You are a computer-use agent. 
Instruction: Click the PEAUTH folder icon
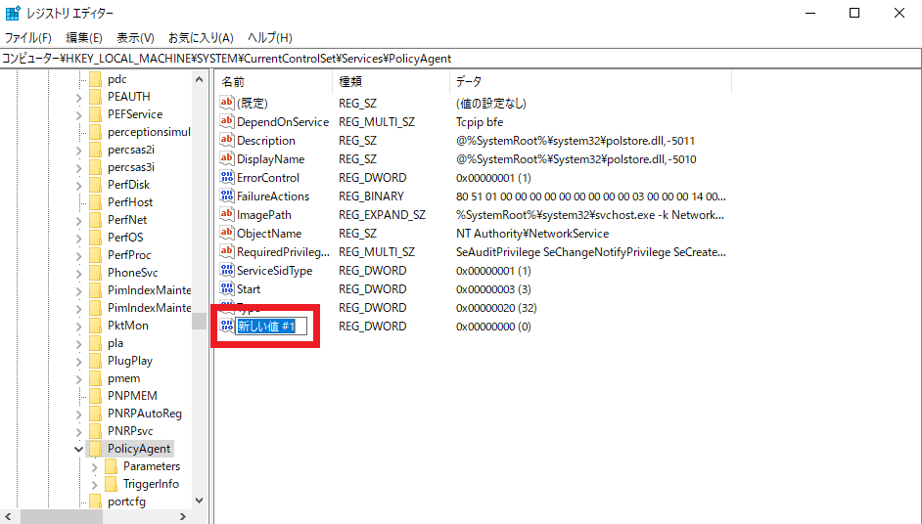tap(95, 97)
